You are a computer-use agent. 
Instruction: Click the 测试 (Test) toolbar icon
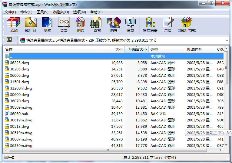[x=47, y=22]
